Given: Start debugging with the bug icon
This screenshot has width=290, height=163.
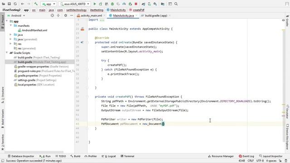Looking at the screenshot, I should click(112, 4).
